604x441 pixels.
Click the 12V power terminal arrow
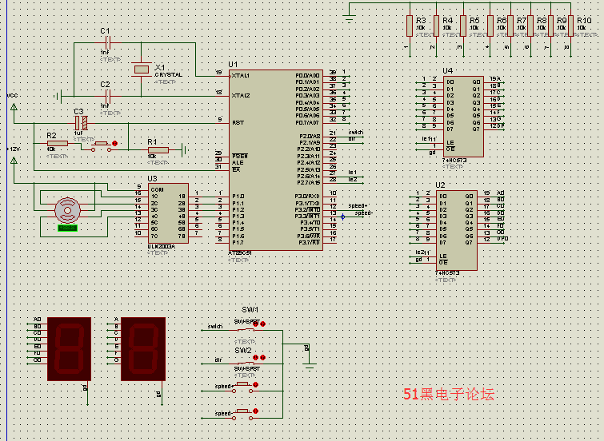[14, 160]
